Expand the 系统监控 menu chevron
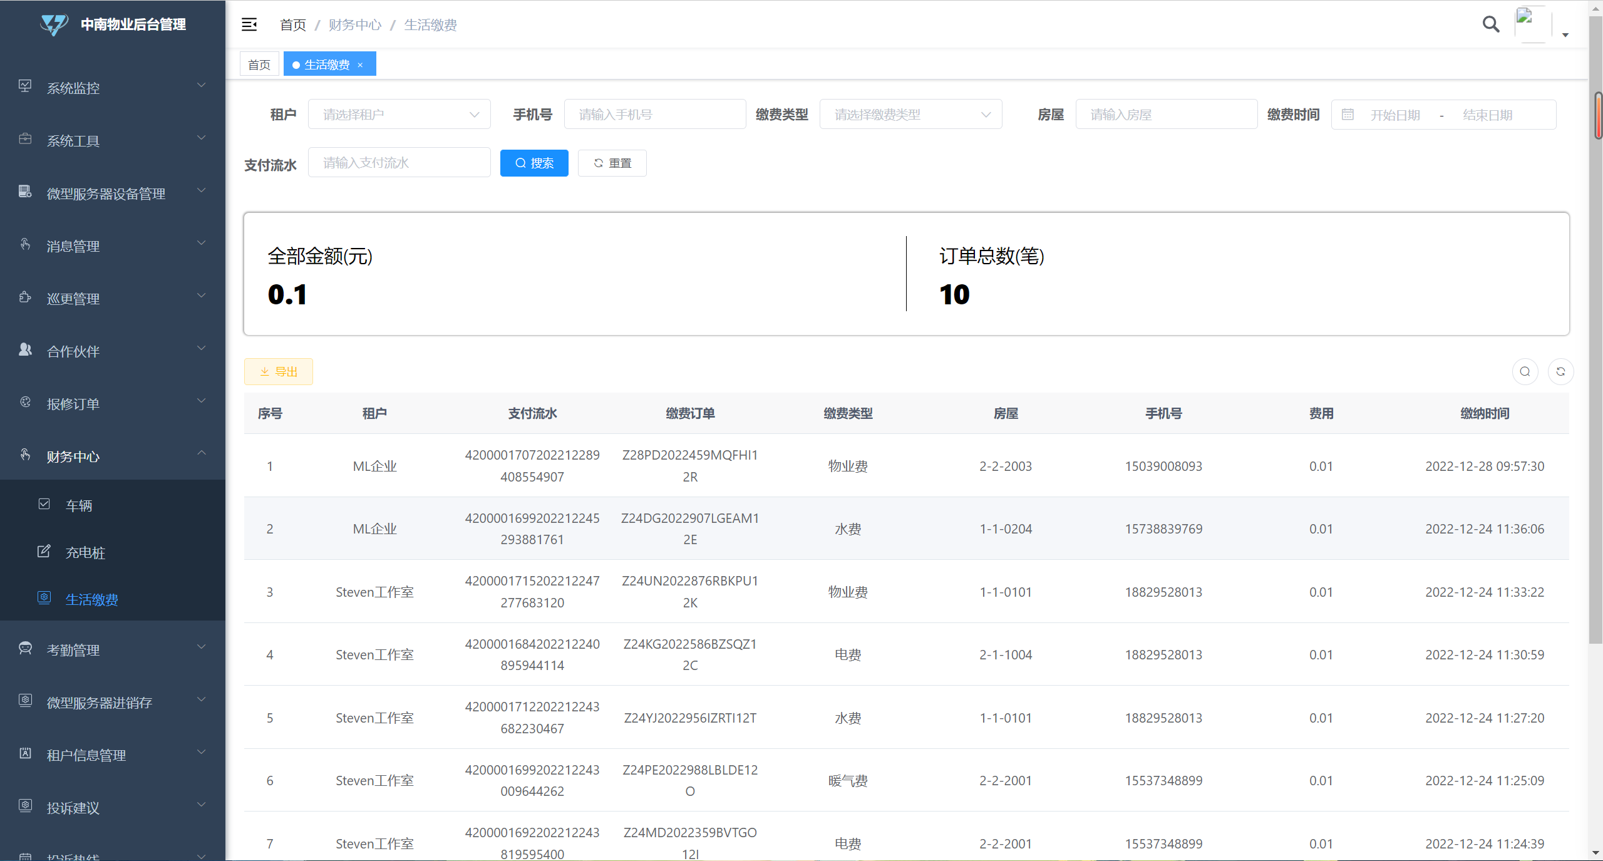The image size is (1603, 861). coord(201,85)
